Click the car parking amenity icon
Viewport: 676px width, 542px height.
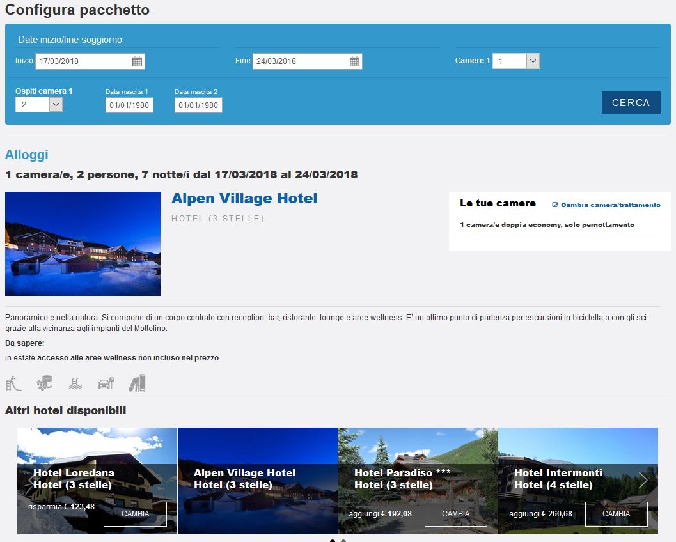click(106, 383)
